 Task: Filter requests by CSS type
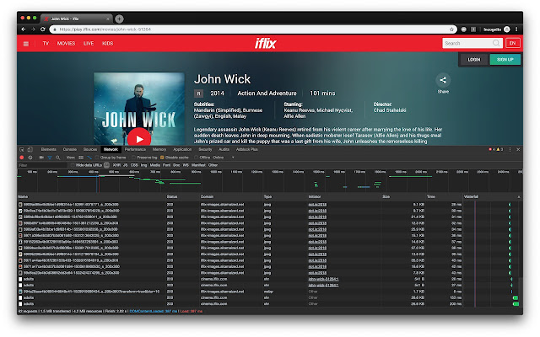[x=134, y=165]
